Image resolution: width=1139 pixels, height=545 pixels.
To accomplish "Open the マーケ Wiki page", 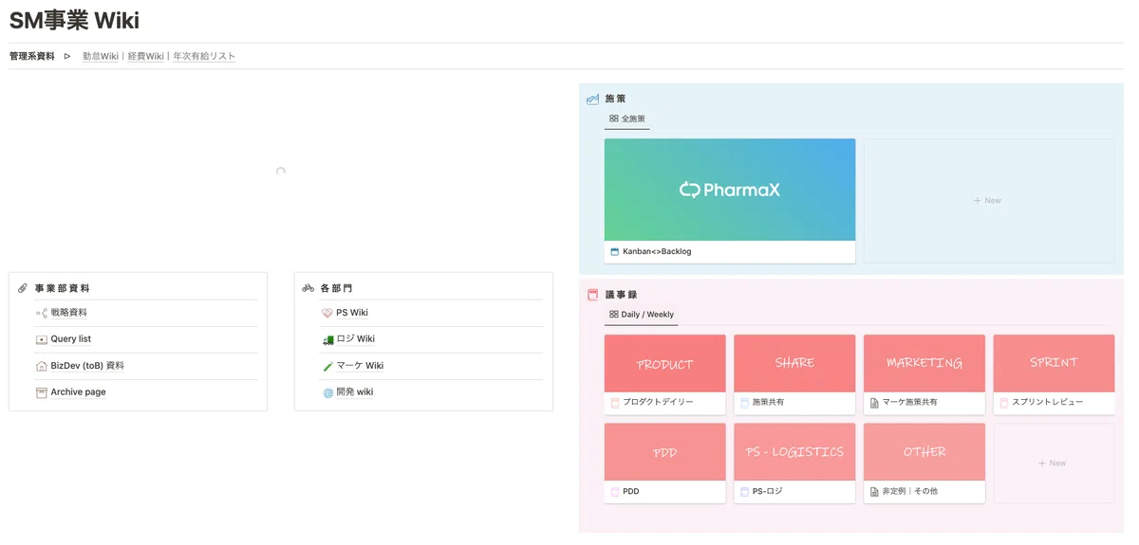I will tap(361, 366).
